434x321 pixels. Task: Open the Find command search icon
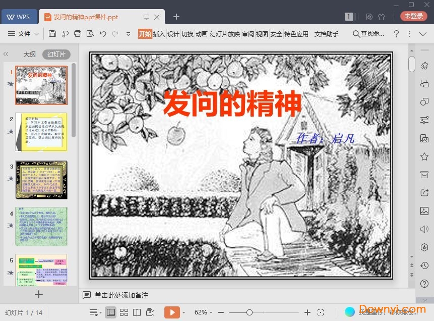pyautogui.click(x=356, y=34)
